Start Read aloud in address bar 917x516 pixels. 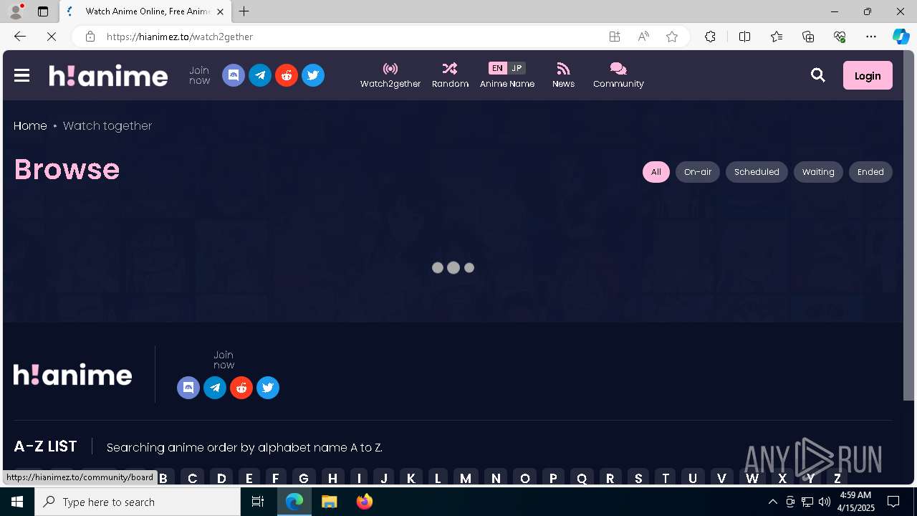tap(643, 37)
